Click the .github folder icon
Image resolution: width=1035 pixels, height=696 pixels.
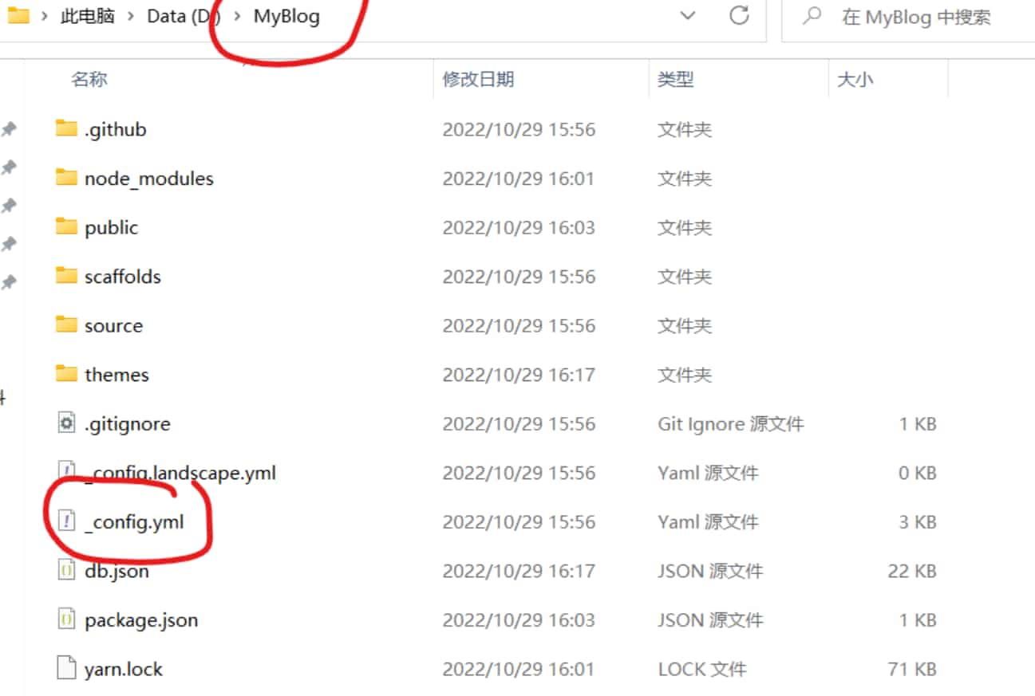tap(66, 128)
